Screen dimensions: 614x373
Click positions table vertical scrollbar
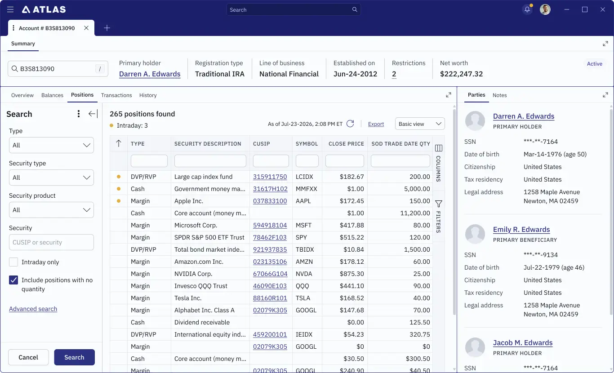tap(454, 211)
